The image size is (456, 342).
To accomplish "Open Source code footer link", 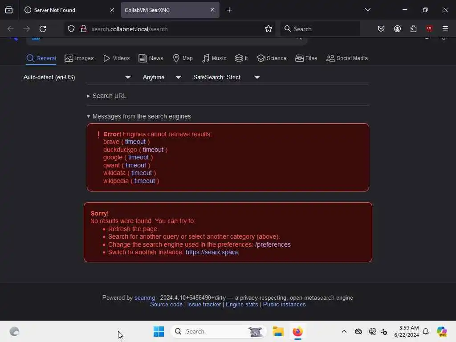I will click(x=167, y=305).
